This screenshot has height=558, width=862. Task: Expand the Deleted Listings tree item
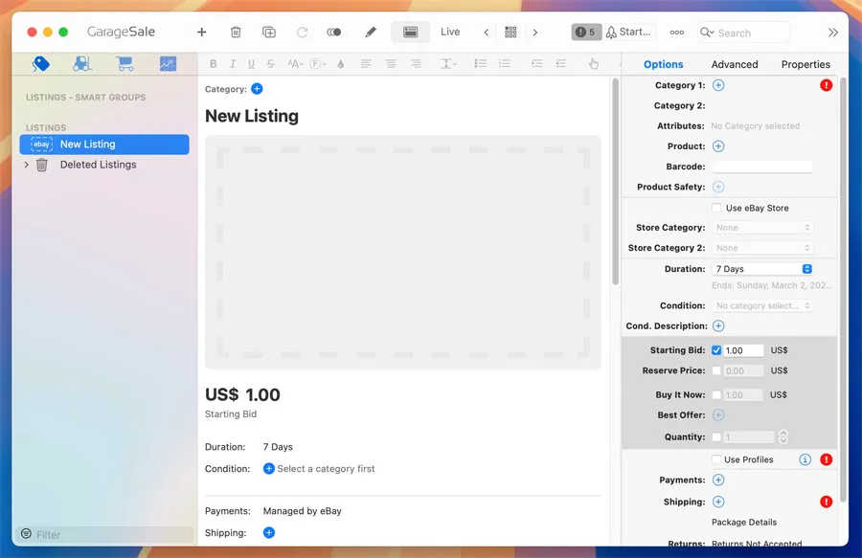(27, 165)
